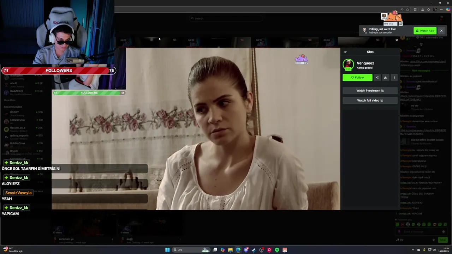Click the taskbar Ara search box
Image resolution: width=452 pixels, height=254 pixels.
[191, 250]
